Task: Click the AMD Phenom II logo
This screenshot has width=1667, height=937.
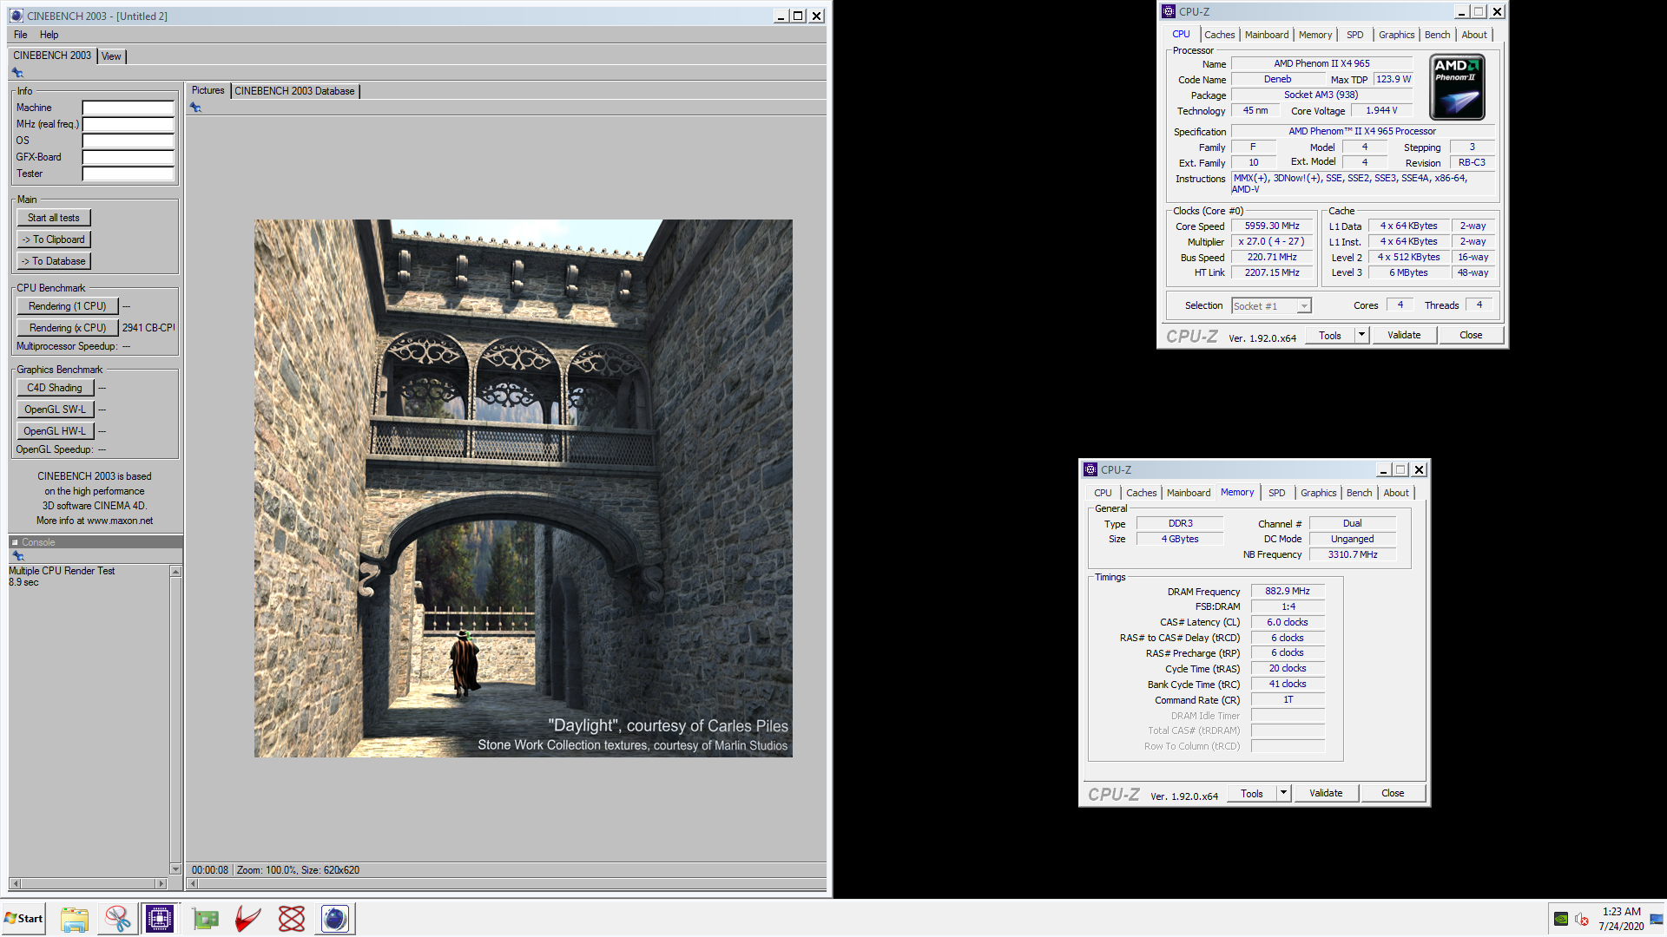Action: click(x=1458, y=87)
